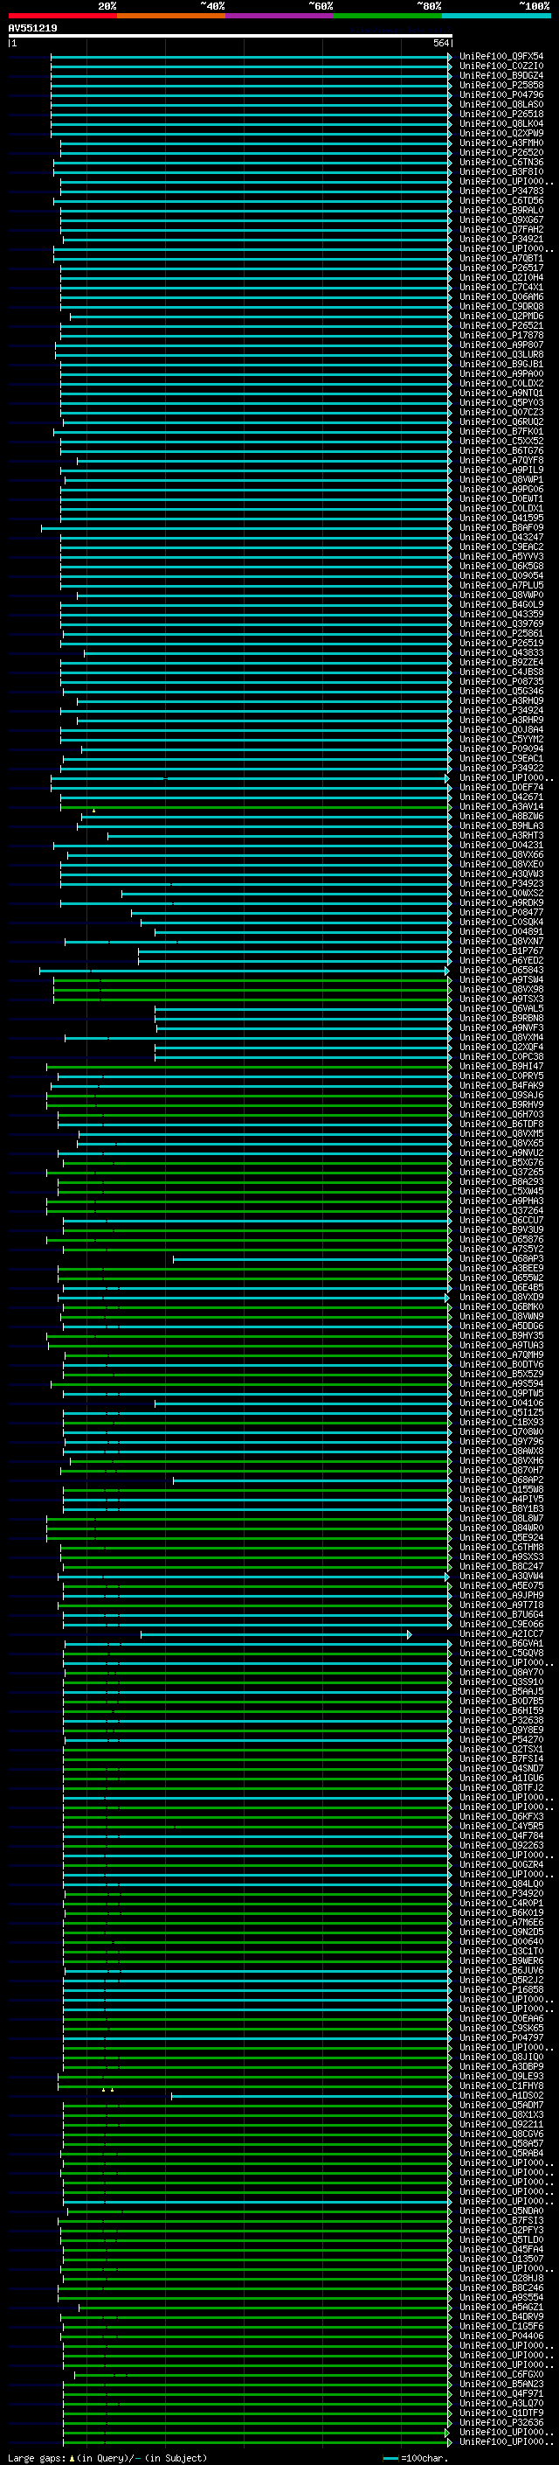Image resolution: width=559 pixels, height=2465 pixels.
Task: Select the UniRef100_P25861 label
Action: coord(501,633)
